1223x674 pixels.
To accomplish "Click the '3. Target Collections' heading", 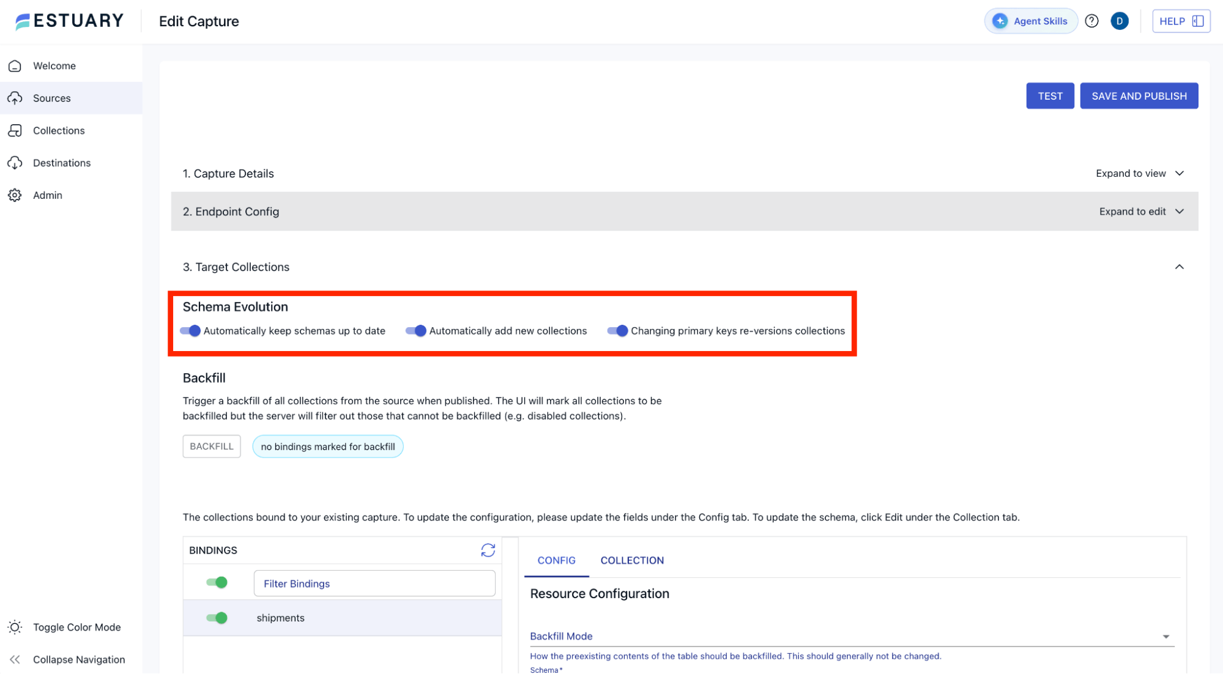I will click(236, 267).
